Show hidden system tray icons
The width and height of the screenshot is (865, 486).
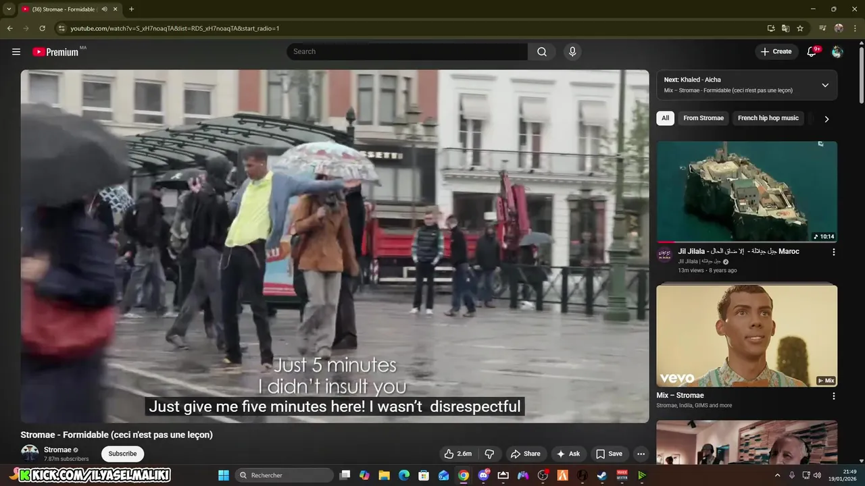click(777, 475)
